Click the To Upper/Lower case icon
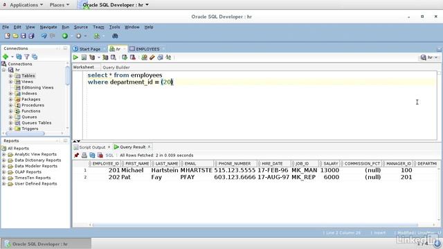The height and width of the screenshot is (249, 443). [x=168, y=57]
